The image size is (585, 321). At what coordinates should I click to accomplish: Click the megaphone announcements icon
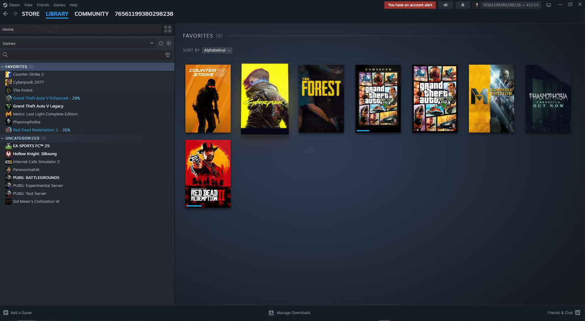point(446,5)
